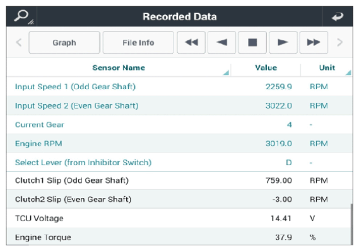
Task: Stop playback with the square button
Action: point(252,42)
